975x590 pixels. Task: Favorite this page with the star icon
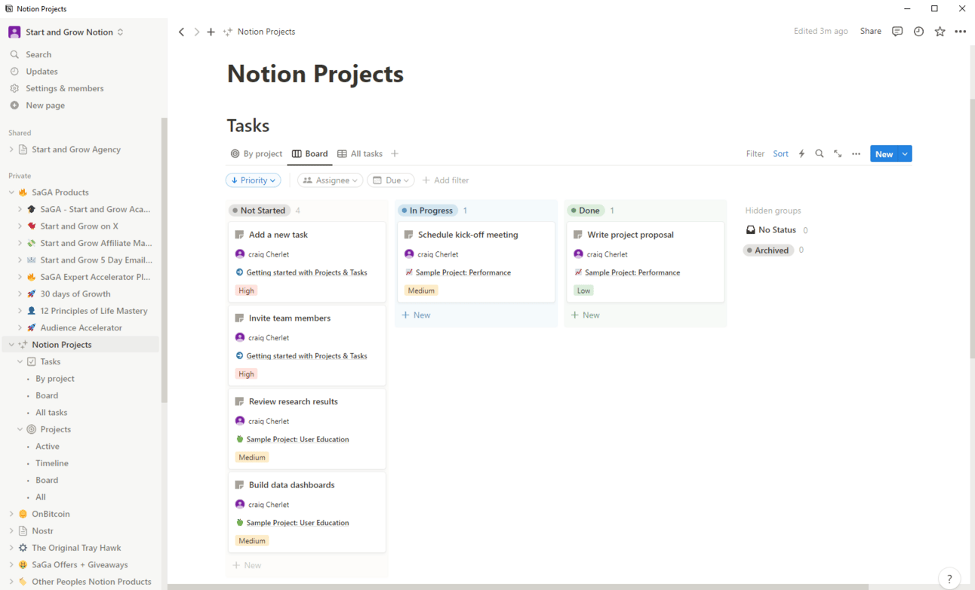click(x=940, y=32)
